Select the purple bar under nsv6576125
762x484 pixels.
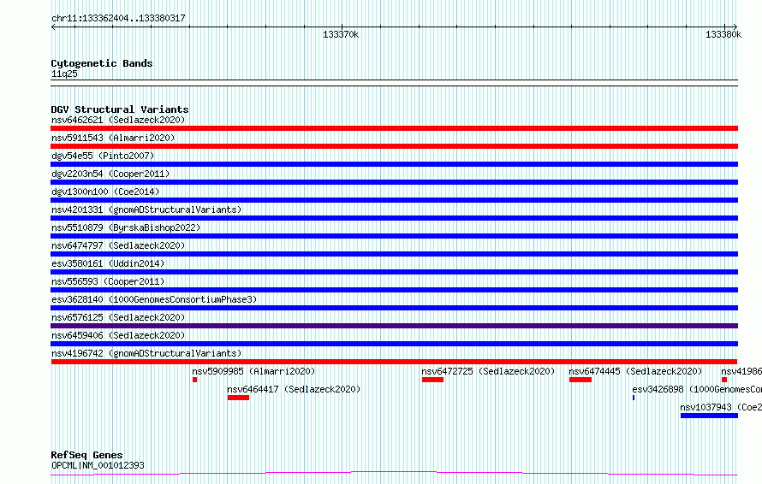[394, 326]
